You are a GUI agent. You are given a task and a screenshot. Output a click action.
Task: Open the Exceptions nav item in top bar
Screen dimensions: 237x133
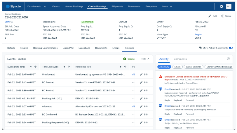(x=151, y=6)
